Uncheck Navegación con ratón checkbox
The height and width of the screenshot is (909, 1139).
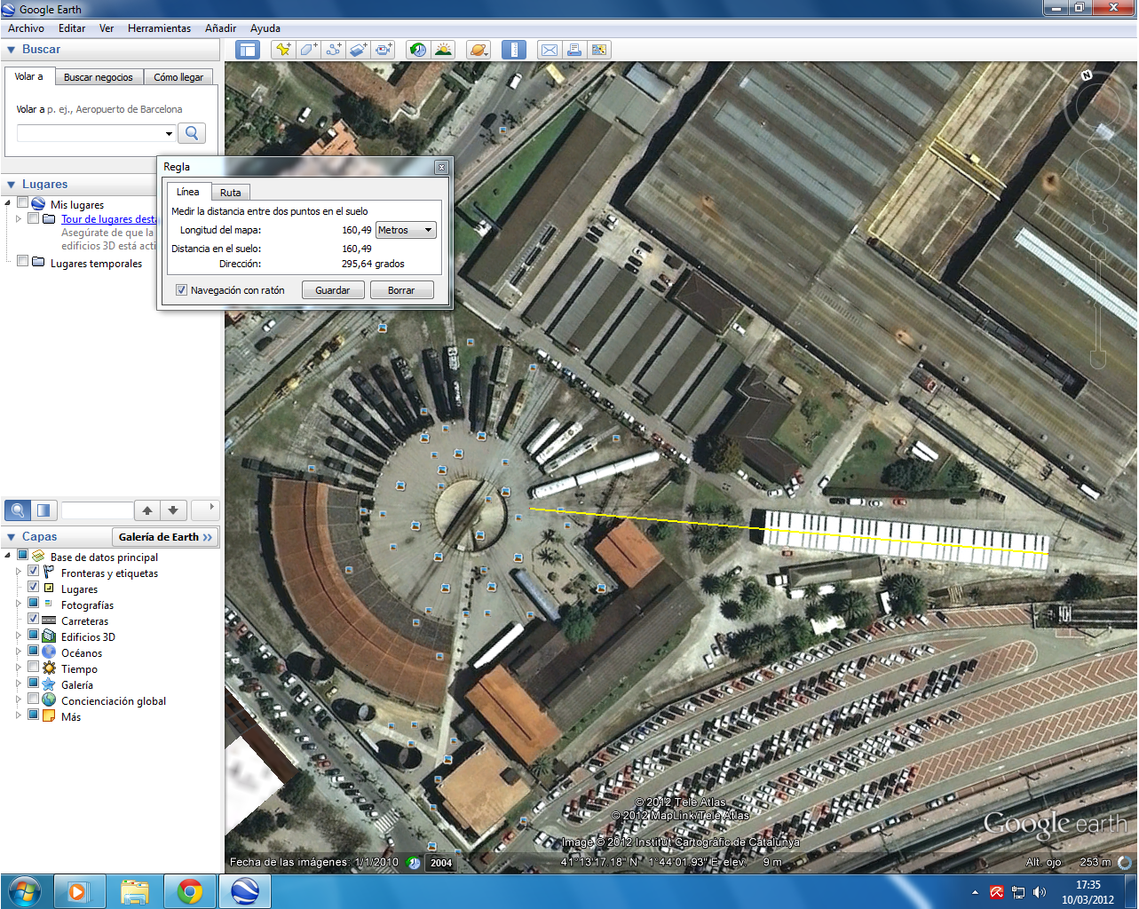point(181,290)
